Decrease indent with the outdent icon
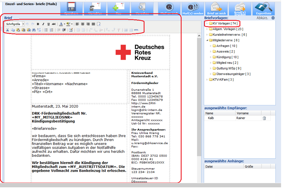The width and height of the screenshot is (282, 192). [59, 30]
